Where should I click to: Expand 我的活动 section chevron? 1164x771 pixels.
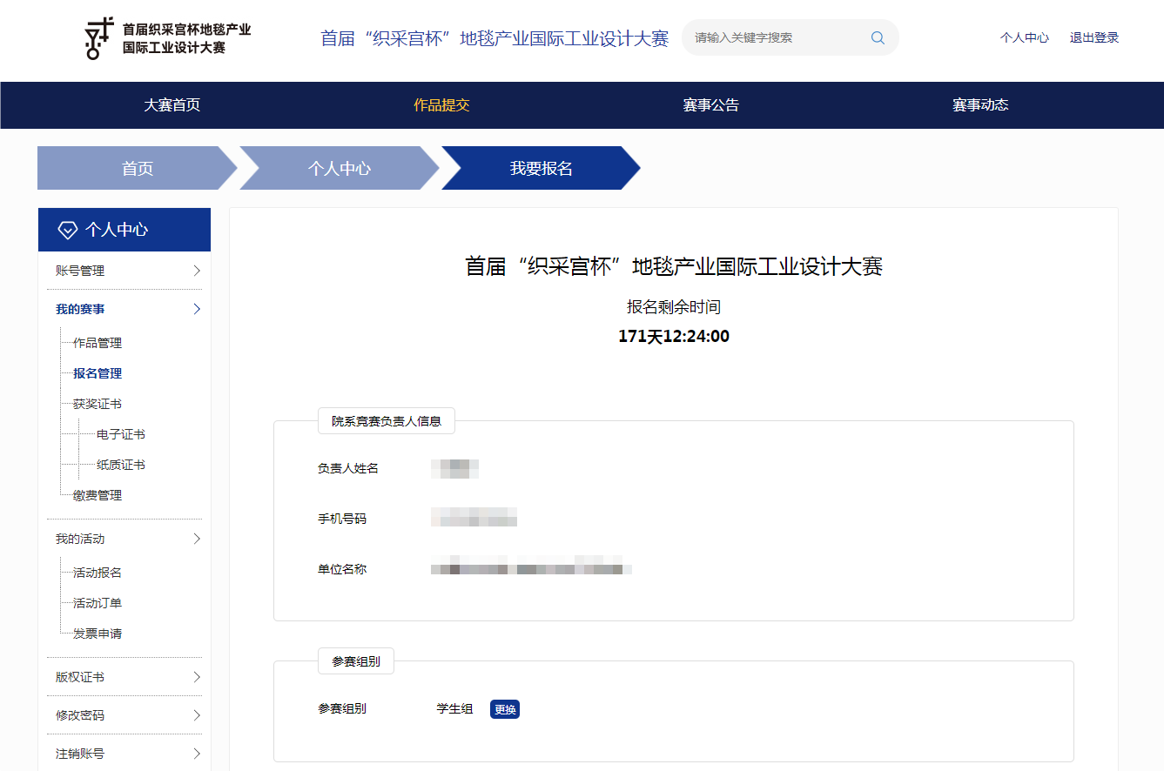[x=197, y=539]
